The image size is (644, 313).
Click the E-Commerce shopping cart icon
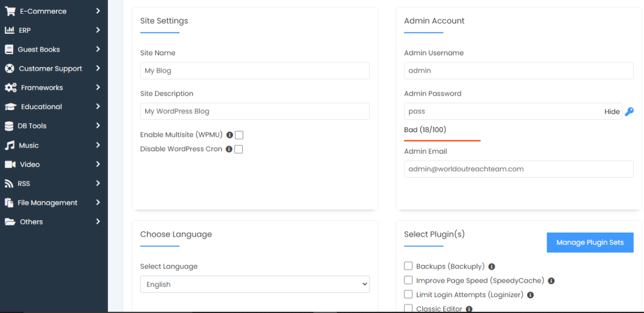coord(10,11)
